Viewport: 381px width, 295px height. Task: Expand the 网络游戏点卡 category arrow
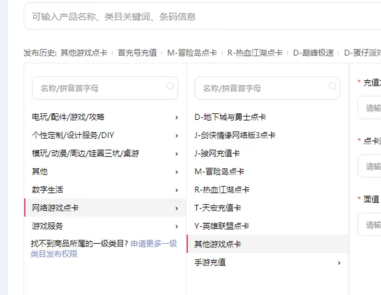coord(177,208)
